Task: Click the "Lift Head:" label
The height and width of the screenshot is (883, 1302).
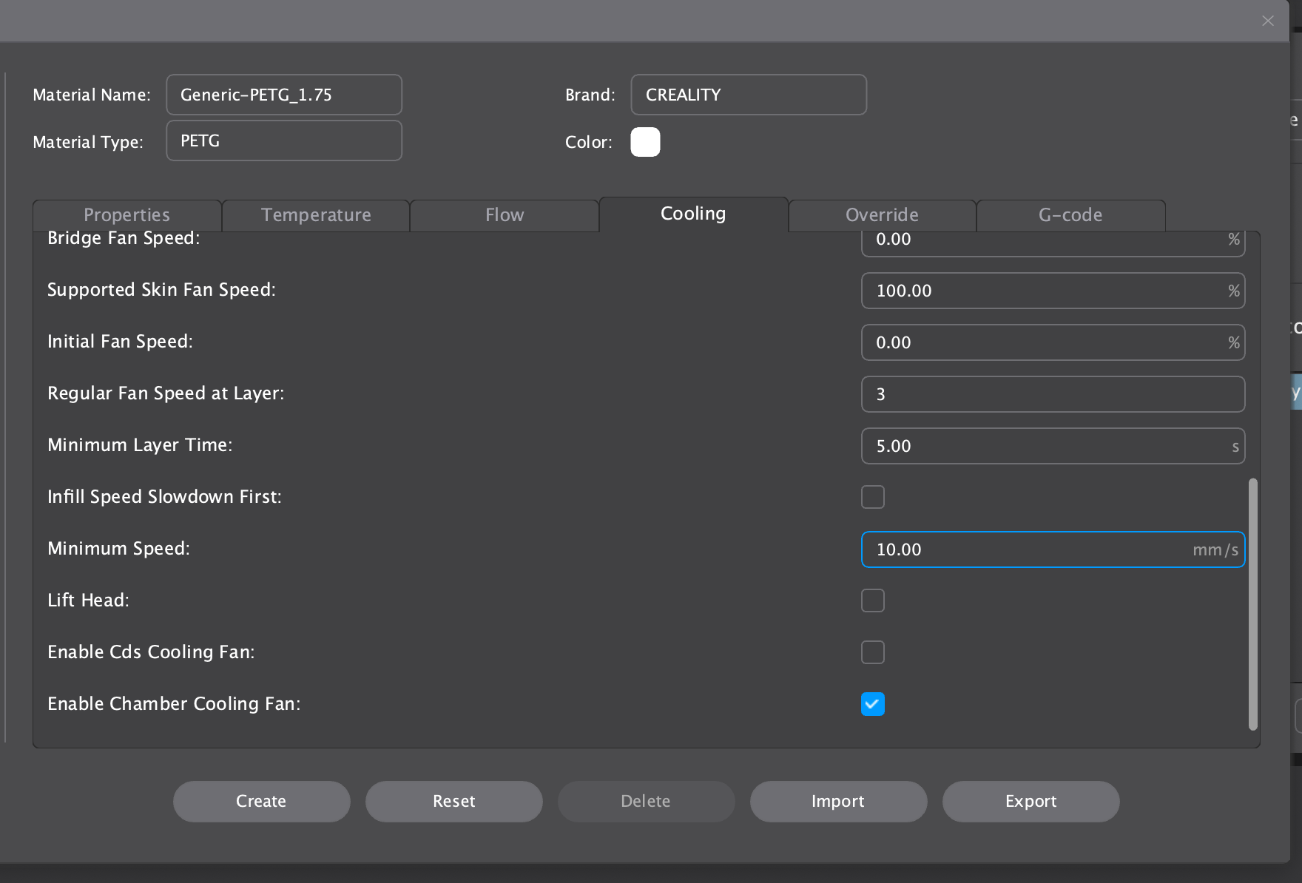Action: (x=88, y=600)
